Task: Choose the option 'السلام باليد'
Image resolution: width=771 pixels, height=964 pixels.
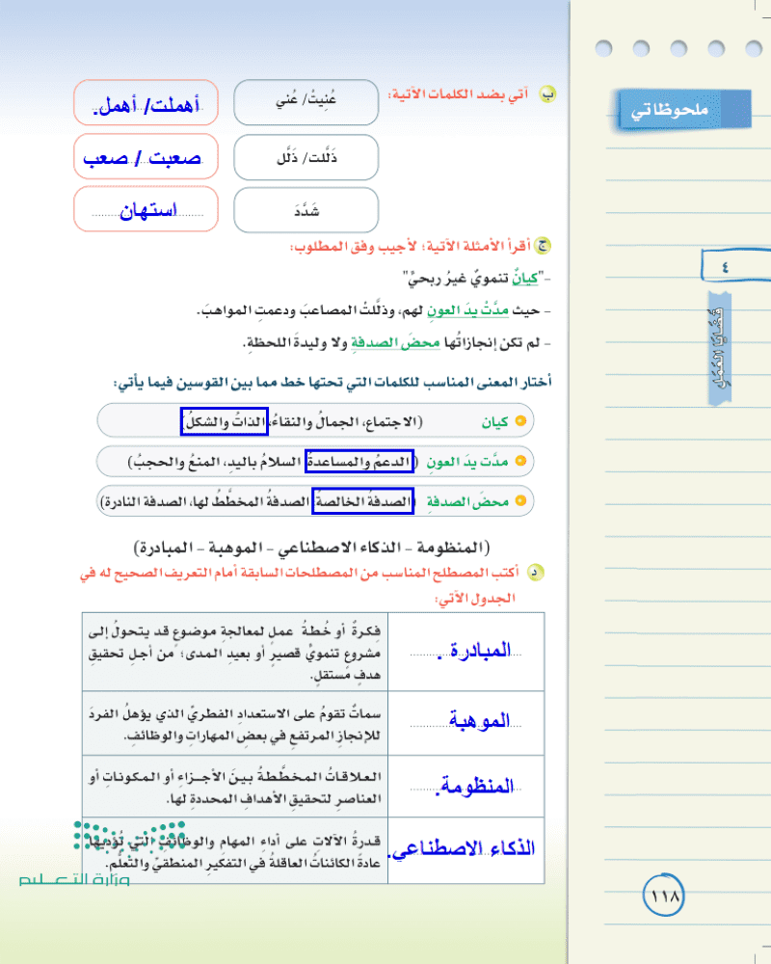Action: pos(264,462)
